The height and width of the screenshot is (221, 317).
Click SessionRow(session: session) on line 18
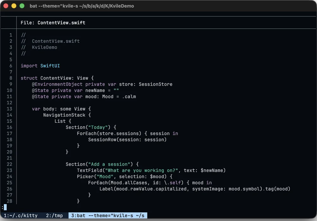coord(127,140)
